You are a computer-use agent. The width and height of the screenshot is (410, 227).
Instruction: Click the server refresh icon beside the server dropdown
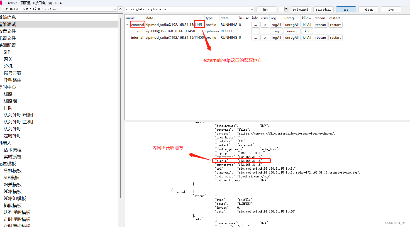click(120, 9)
